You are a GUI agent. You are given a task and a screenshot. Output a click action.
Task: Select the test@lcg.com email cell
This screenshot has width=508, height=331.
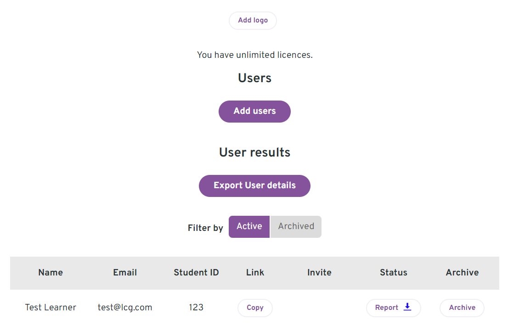click(x=125, y=308)
